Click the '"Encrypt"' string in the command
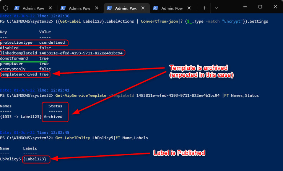 (232, 21)
